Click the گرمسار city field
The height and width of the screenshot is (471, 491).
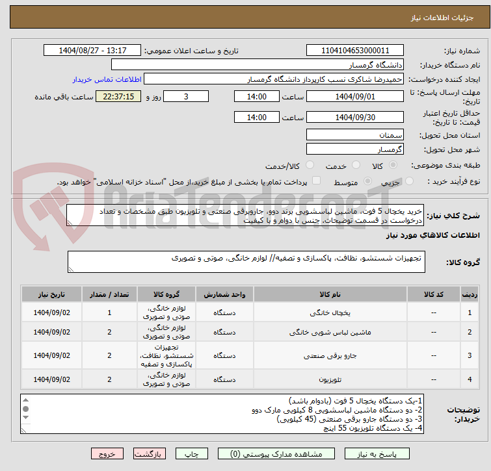355,149
